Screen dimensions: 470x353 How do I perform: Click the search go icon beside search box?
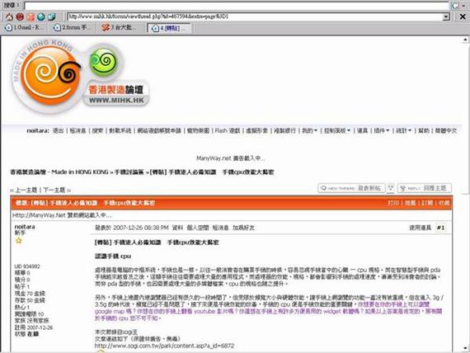tap(455, 6)
